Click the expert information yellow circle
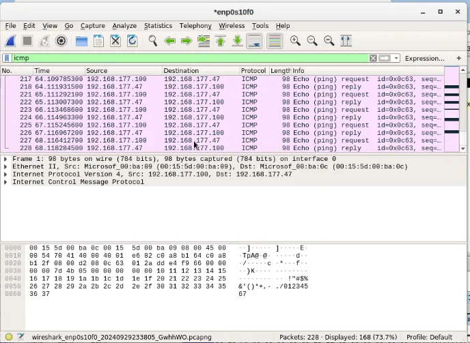This screenshot has width=470, height=343. pyautogui.click(x=9, y=337)
